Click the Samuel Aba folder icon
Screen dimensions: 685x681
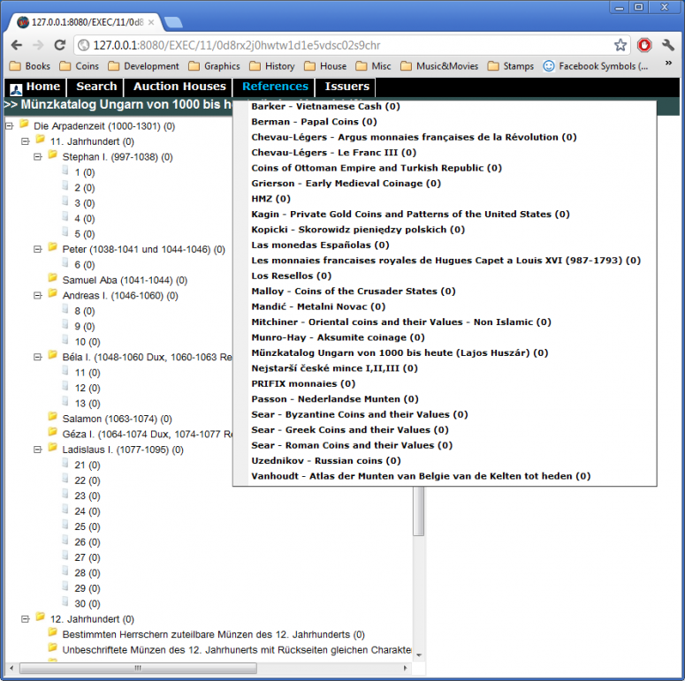coord(52,278)
